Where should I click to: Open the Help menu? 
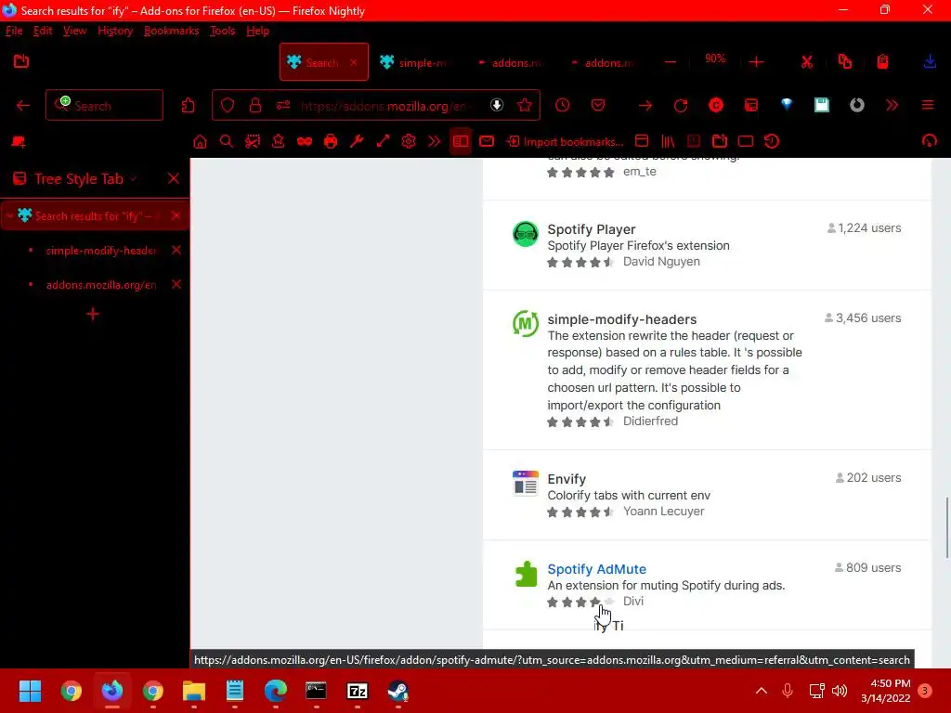(x=258, y=31)
